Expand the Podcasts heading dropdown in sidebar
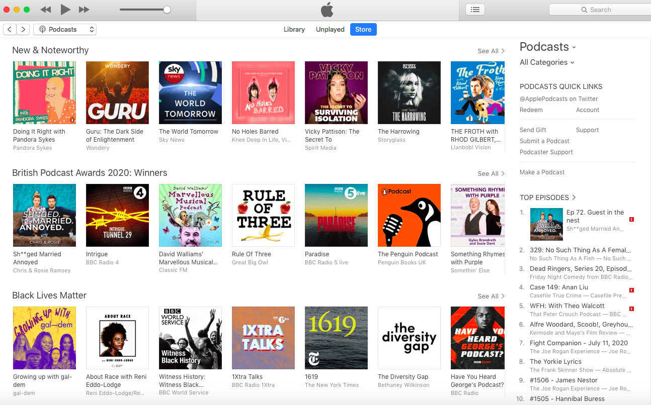651x405 pixels. point(548,47)
